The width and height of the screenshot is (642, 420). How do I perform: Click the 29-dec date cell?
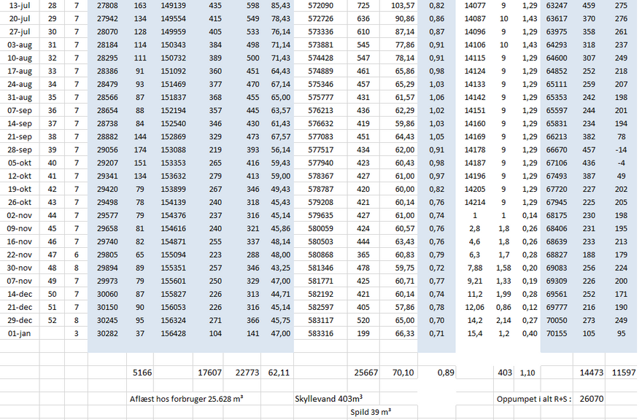19,320
